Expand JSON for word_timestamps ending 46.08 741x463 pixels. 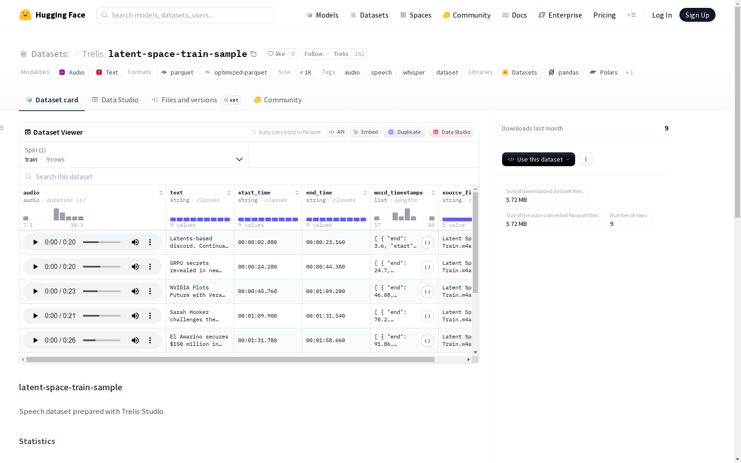[x=427, y=292]
